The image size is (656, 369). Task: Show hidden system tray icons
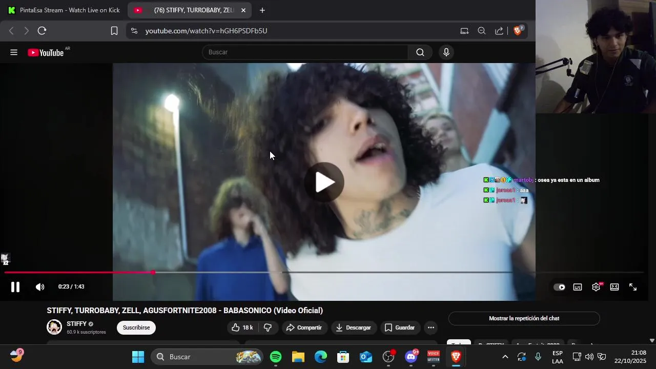[505, 357]
